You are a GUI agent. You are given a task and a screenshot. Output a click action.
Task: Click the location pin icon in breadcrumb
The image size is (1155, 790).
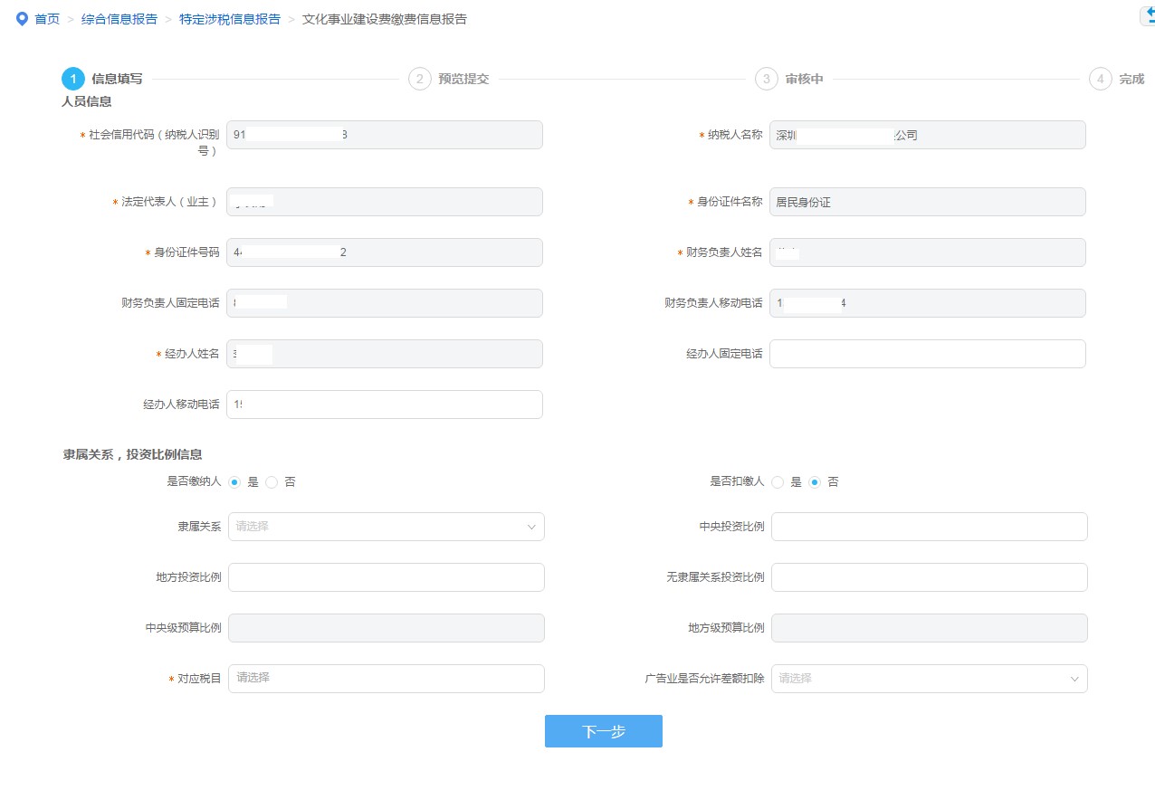21,18
